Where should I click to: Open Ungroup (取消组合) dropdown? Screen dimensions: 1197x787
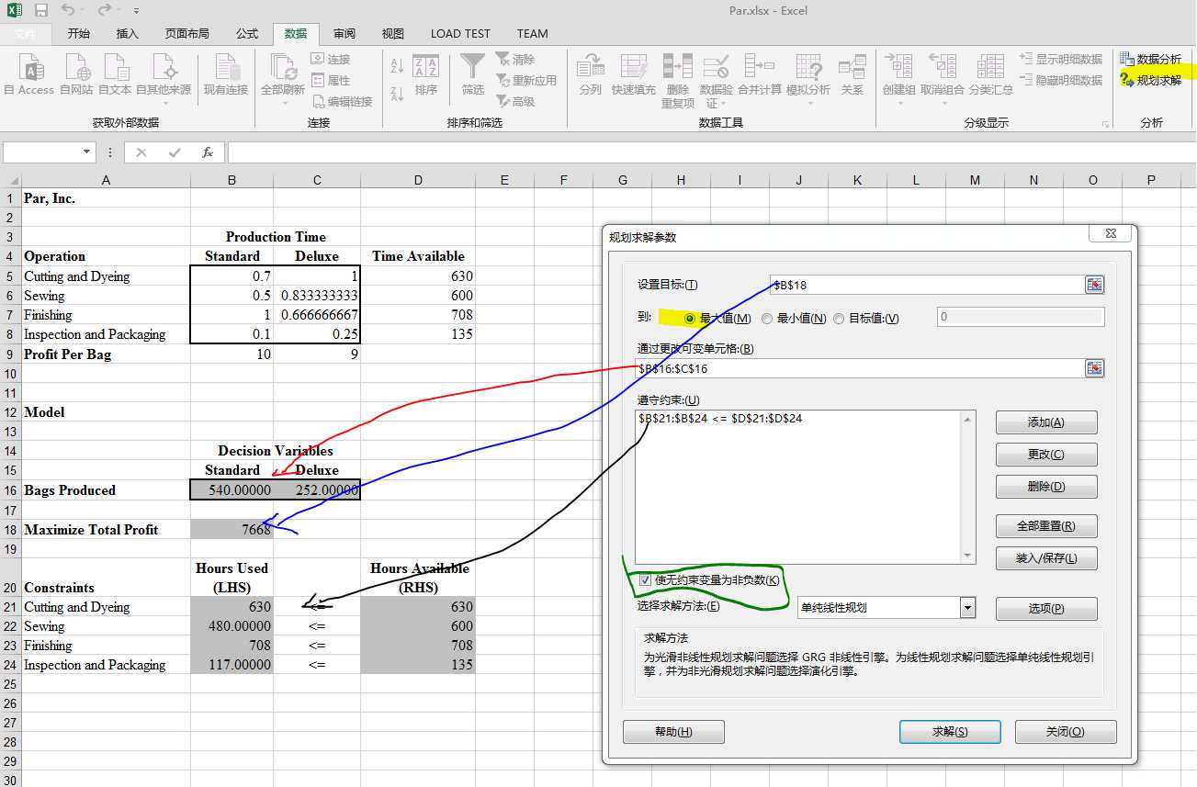943,80
